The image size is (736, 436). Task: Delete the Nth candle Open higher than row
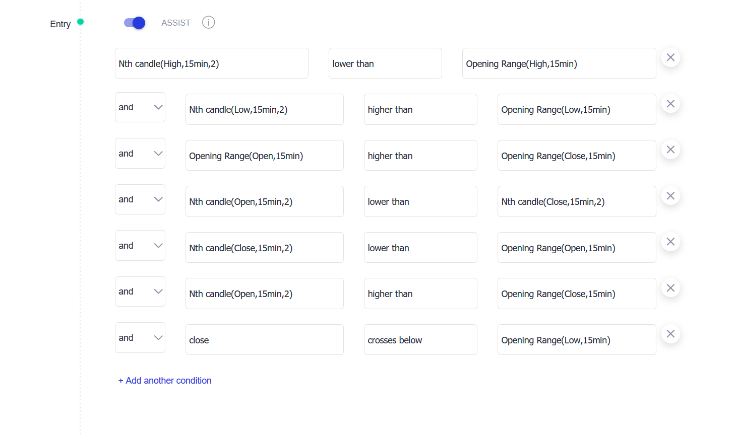(x=670, y=288)
